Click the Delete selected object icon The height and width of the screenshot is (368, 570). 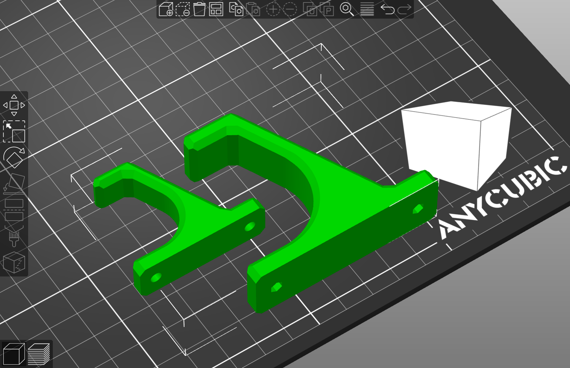click(x=183, y=9)
